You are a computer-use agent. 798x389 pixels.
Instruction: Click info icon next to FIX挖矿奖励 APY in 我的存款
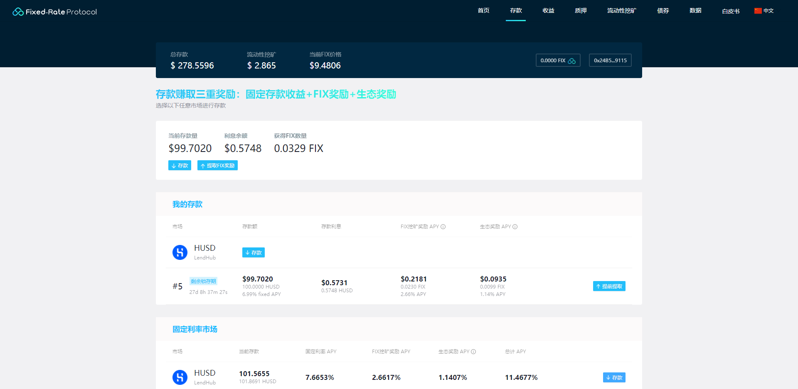[443, 227]
